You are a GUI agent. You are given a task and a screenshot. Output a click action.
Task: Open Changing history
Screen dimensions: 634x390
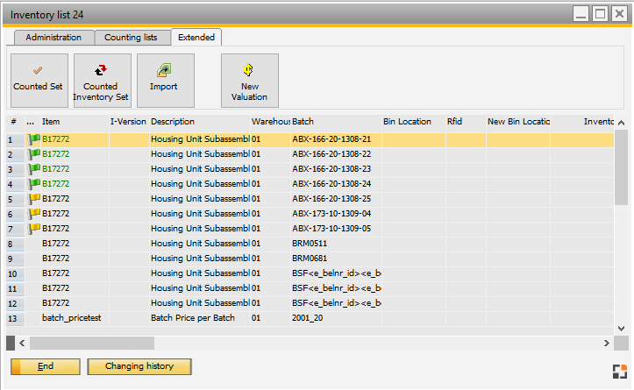click(x=139, y=366)
